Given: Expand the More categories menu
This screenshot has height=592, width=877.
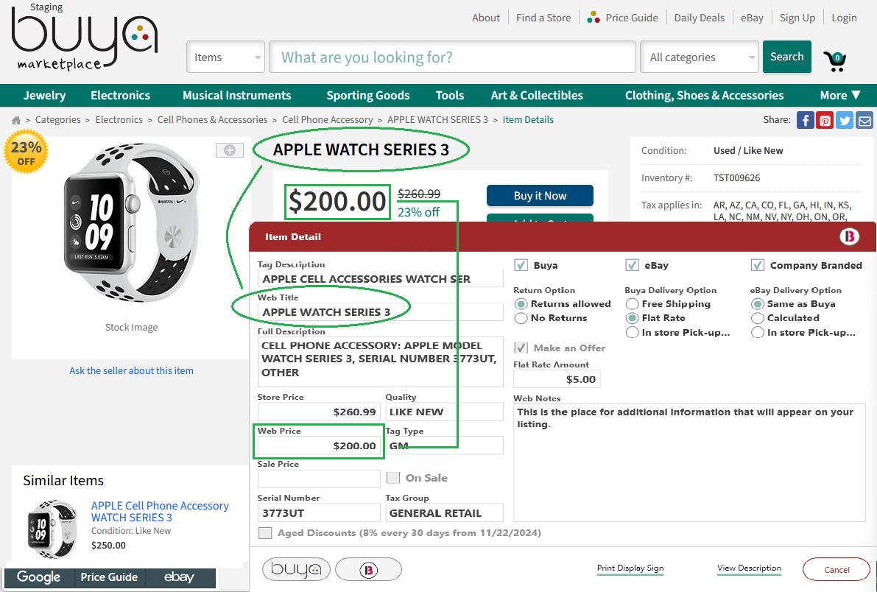Looking at the screenshot, I should click(840, 96).
